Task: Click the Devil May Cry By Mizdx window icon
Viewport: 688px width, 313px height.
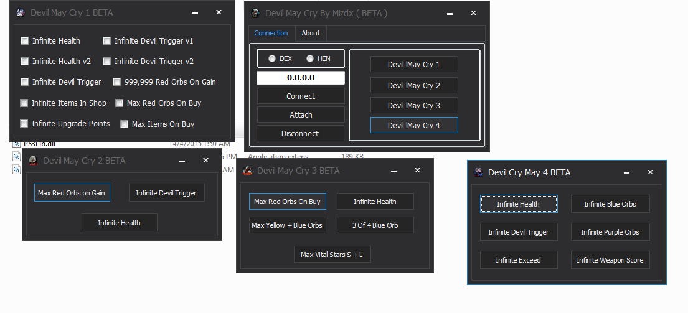Action: (x=255, y=13)
